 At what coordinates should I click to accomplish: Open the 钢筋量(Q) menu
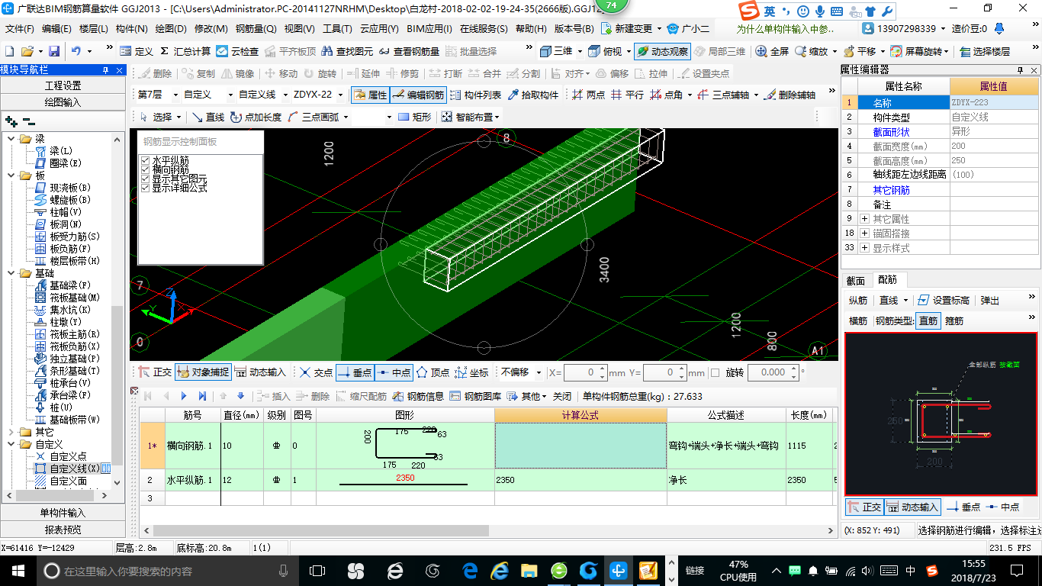click(256, 28)
